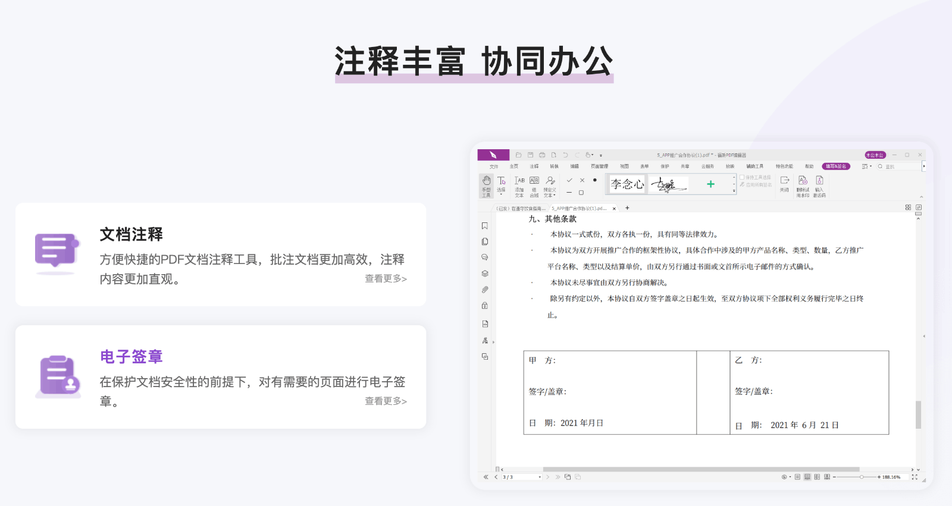Viewport: 952px width, 506px height.
Task: Click 查看更多 link under 文档注释
Action: [x=386, y=279]
